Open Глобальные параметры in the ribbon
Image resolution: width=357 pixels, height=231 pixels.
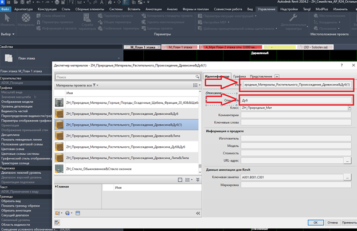click(x=119, y=28)
